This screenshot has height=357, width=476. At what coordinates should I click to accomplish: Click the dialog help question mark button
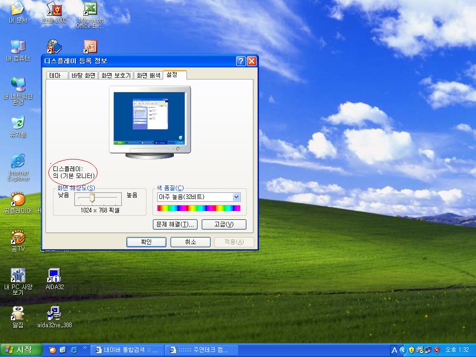(240, 61)
